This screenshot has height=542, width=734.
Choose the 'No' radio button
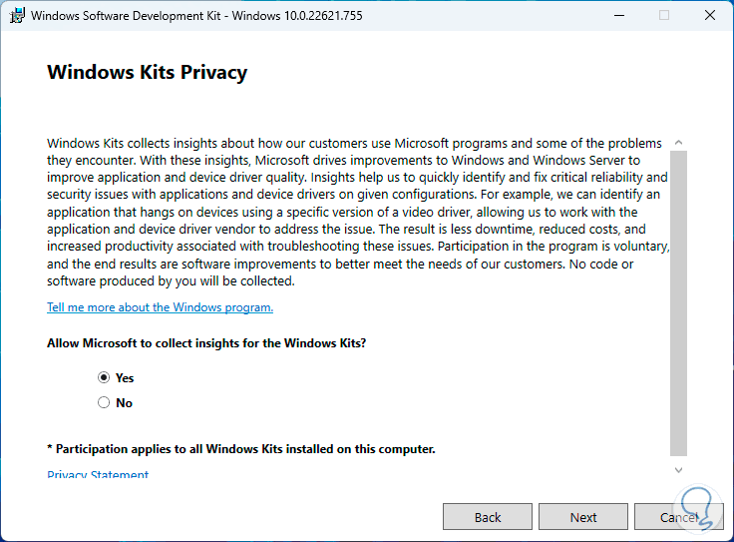click(104, 403)
